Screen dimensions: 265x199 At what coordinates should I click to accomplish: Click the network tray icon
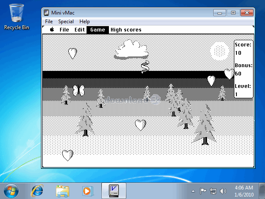(213, 191)
